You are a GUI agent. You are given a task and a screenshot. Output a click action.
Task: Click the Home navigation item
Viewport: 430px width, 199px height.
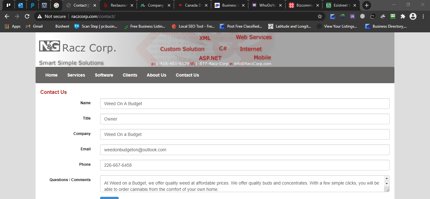click(51, 75)
